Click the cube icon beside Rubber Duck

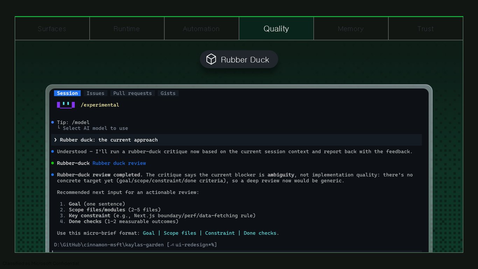[x=211, y=59]
